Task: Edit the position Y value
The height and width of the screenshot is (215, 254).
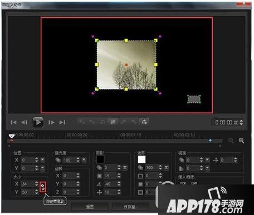Action: [27, 168]
